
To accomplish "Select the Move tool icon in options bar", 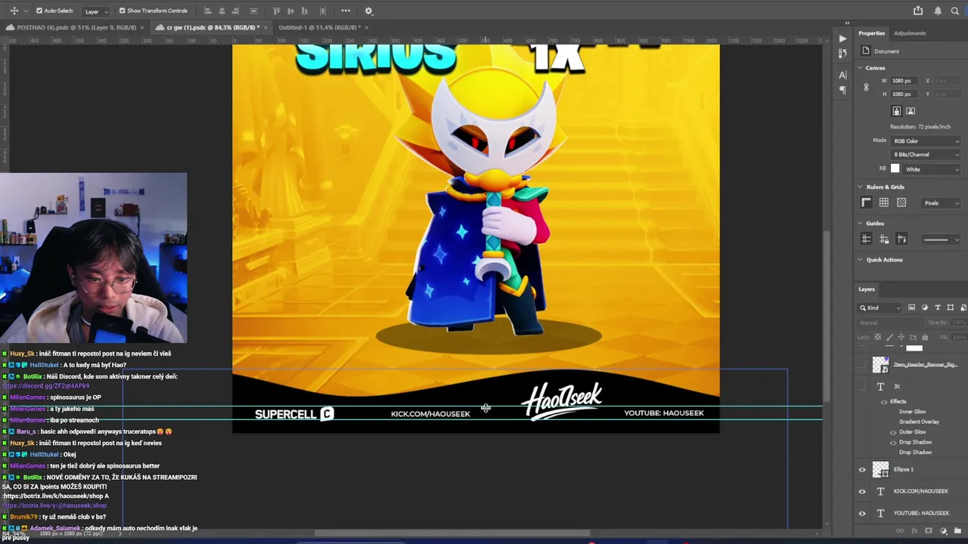I will [14, 11].
